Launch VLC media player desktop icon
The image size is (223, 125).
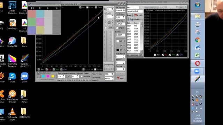pyautogui.click(x=12, y=114)
